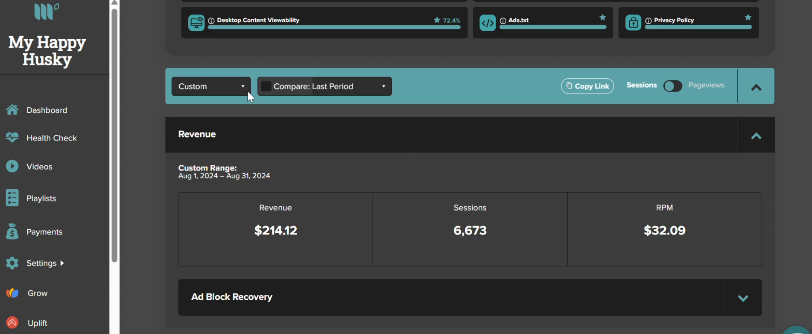This screenshot has width=812, height=334.
Task: Open the Dashboard page
Action: 47,110
